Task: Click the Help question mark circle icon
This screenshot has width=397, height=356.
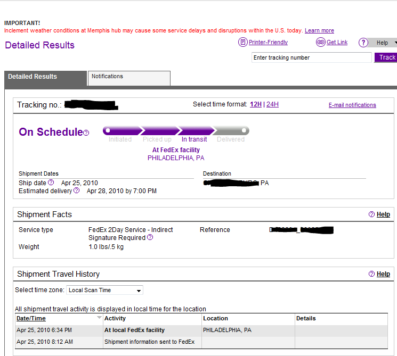Action: click(363, 43)
